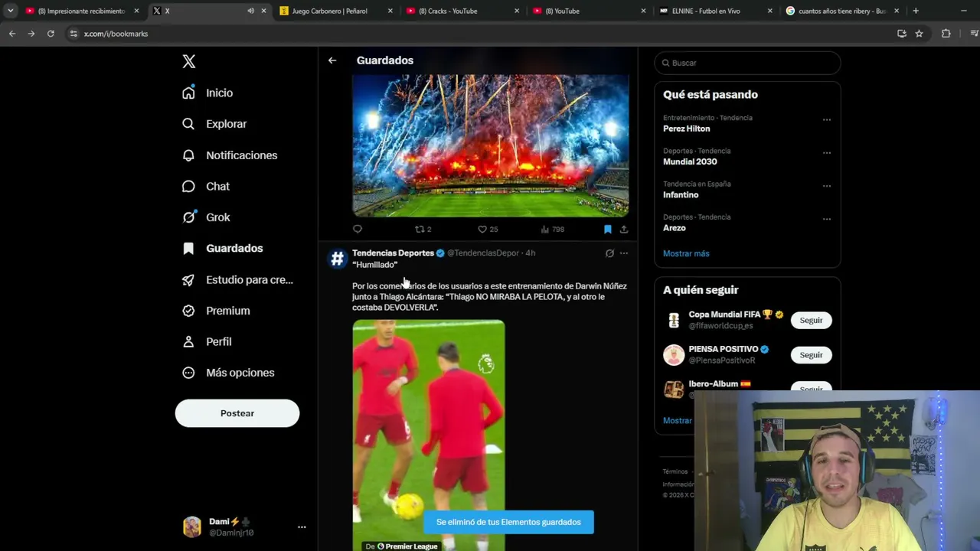The height and width of the screenshot is (551, 980).
Task: Open Estudio para creadores
Action: coord(237,280)
